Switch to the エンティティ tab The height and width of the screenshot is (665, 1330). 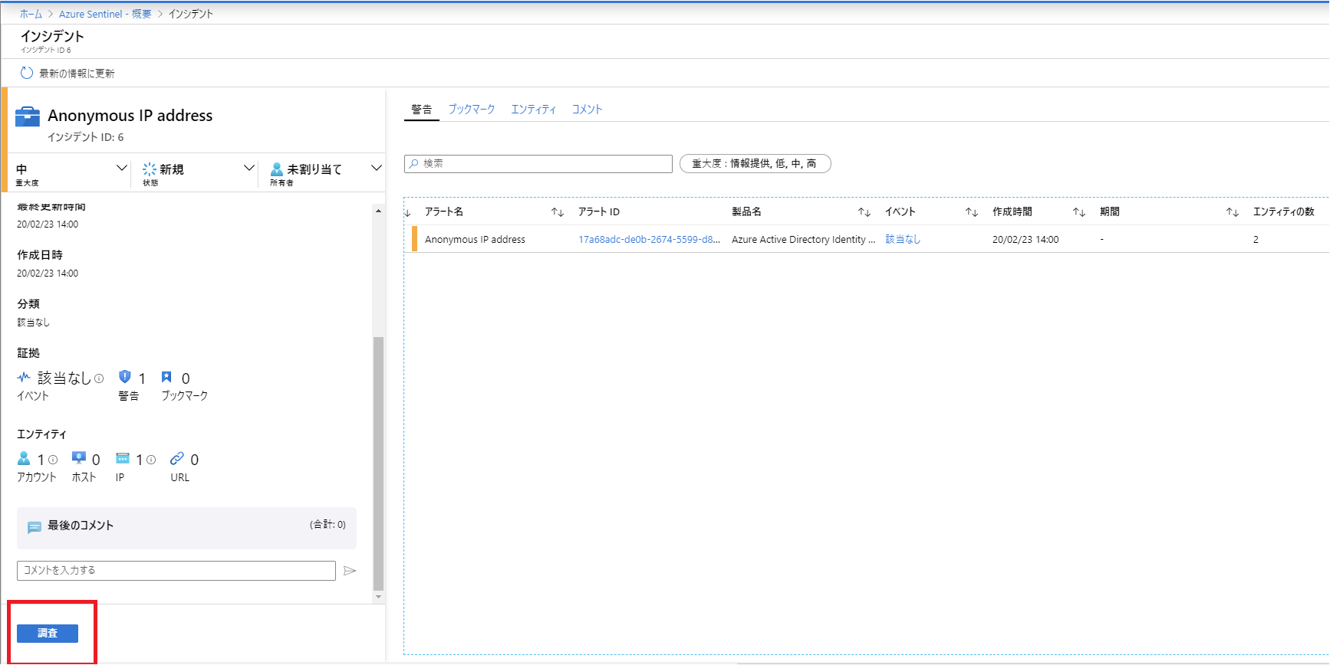534,110
